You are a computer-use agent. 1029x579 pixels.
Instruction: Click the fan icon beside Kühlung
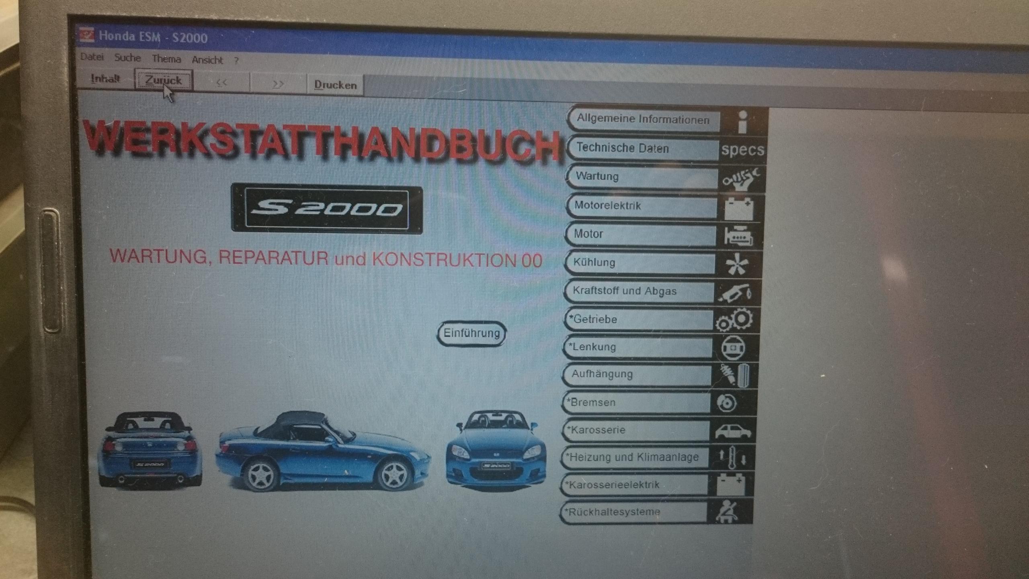point(737,265)
